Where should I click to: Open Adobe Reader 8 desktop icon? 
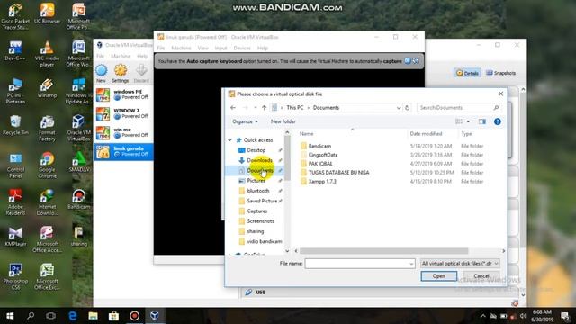click(x=15, y=202)
